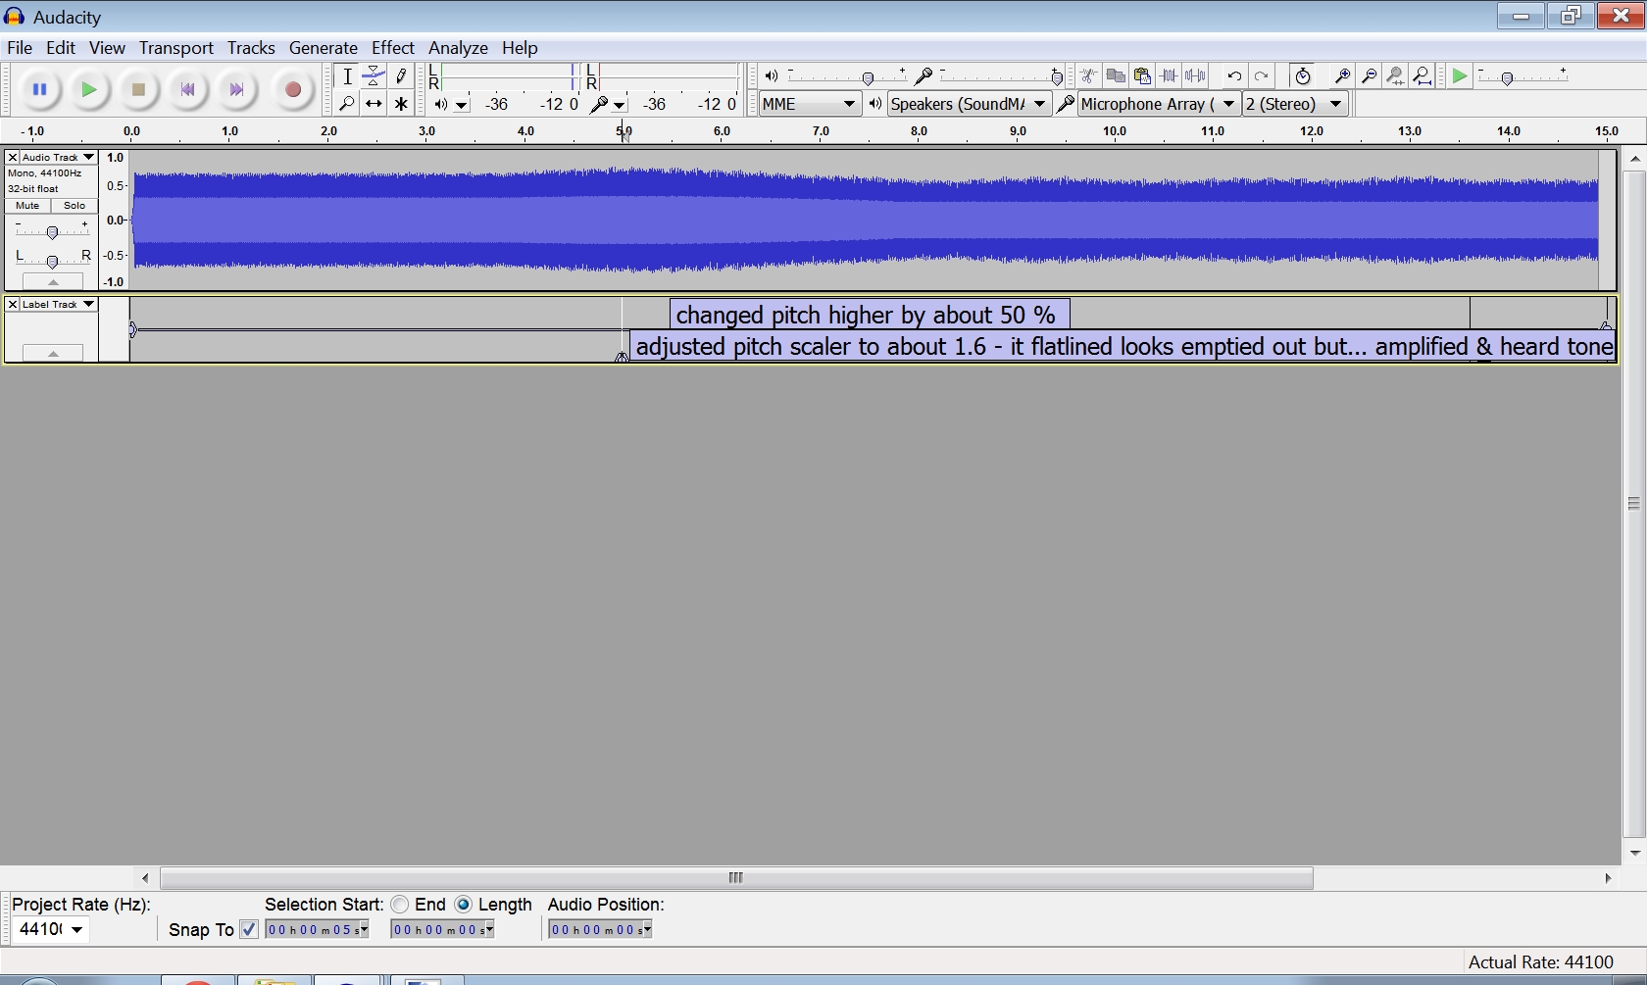Choose the Time Shift tool
Viewport: 1647px width, 985px height.
[374, 104]
